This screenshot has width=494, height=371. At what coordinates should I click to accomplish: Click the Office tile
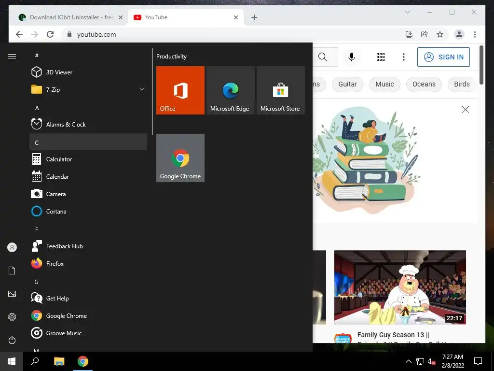click(x=180, y=90)
